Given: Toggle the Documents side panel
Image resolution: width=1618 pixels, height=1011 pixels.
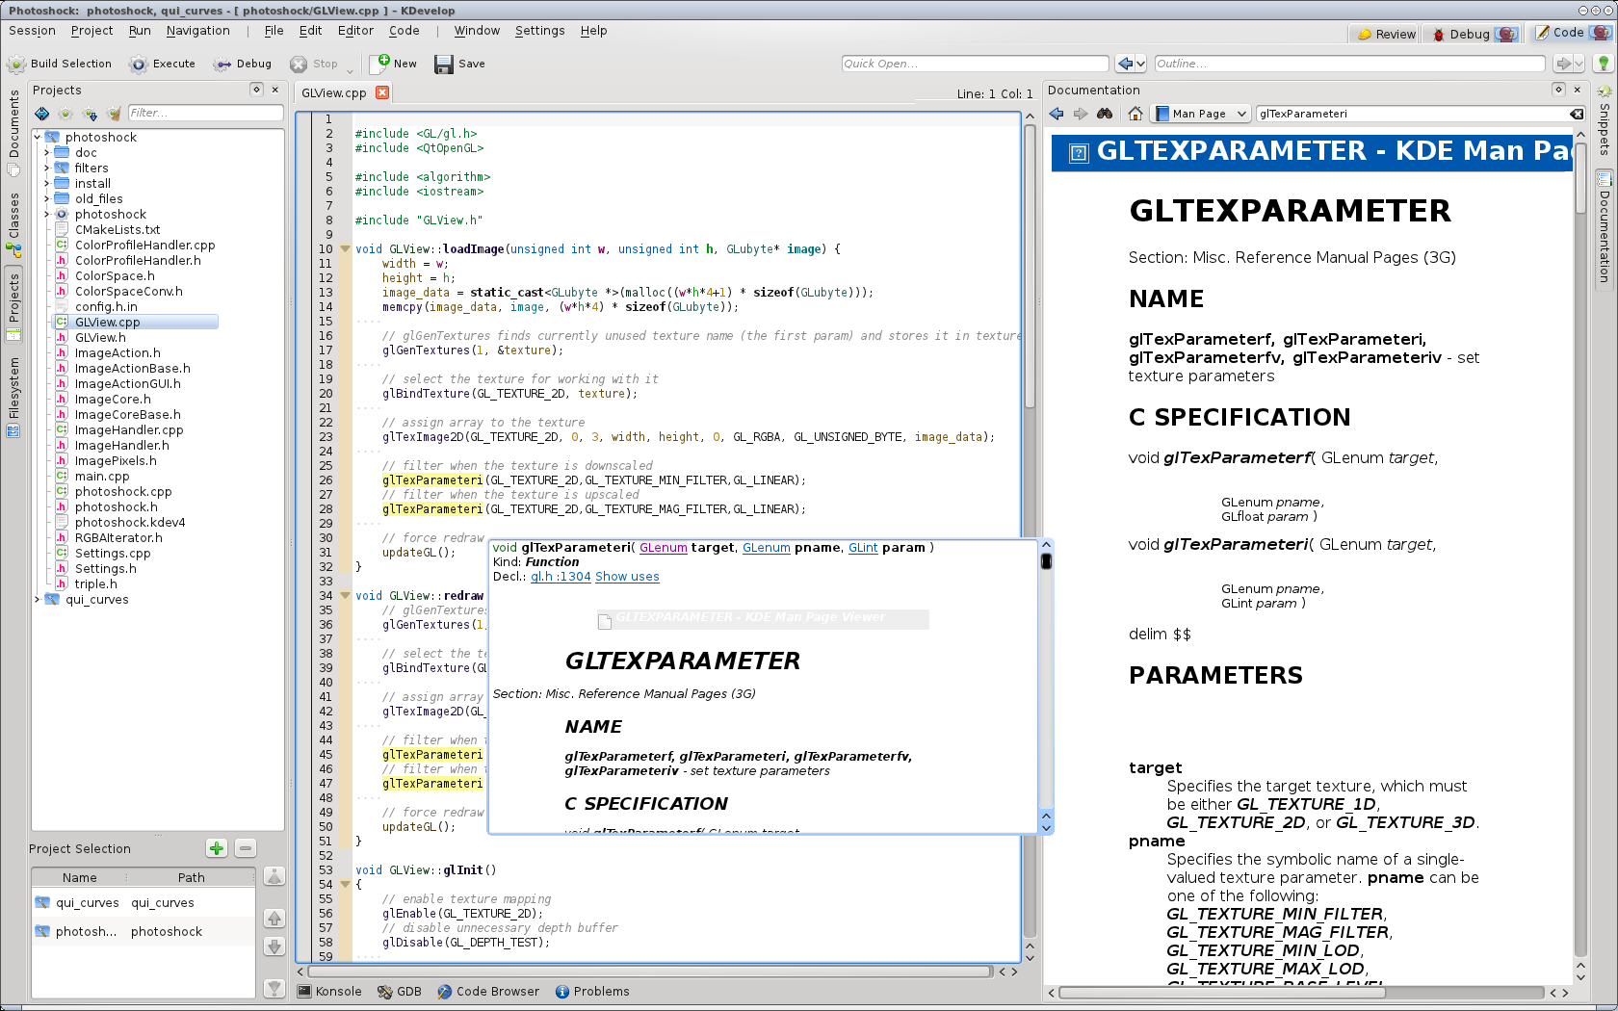Looking at the screenshot, I should (x=13, y=133).
